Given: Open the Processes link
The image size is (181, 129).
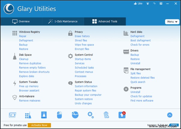Looking at the screenshot, I should 81,76.
